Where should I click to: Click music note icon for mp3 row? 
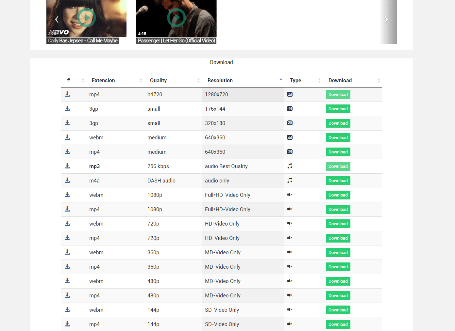tap(290, 166)
